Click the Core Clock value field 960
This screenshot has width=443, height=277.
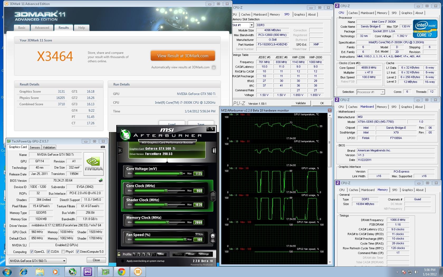click(198, 191)
